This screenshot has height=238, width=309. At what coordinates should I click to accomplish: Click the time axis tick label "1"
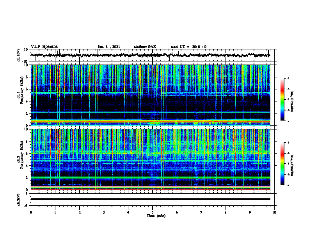point(55,212)
